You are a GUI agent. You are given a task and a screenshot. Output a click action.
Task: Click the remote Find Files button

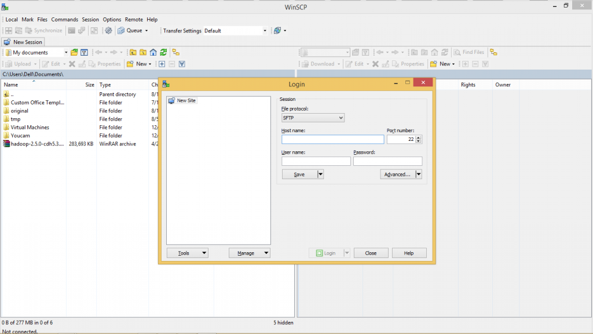[469, 52]
